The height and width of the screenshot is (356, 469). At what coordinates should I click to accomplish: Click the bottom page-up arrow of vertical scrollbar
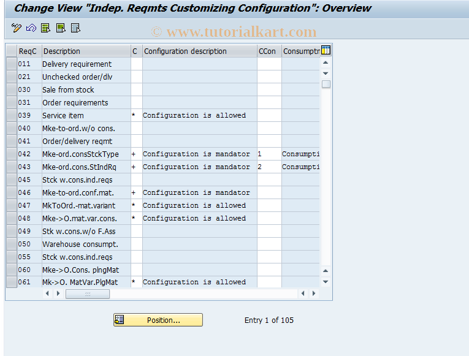point(326,271)
